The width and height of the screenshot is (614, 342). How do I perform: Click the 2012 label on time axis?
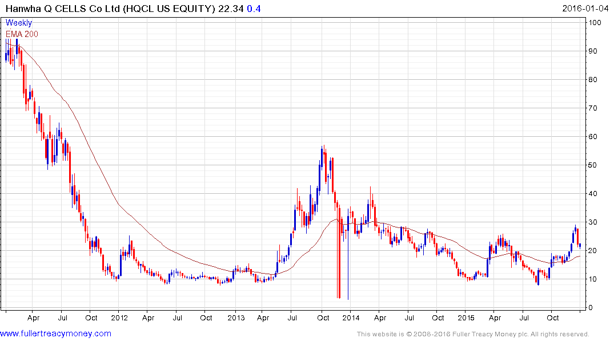tap(119, 317)
